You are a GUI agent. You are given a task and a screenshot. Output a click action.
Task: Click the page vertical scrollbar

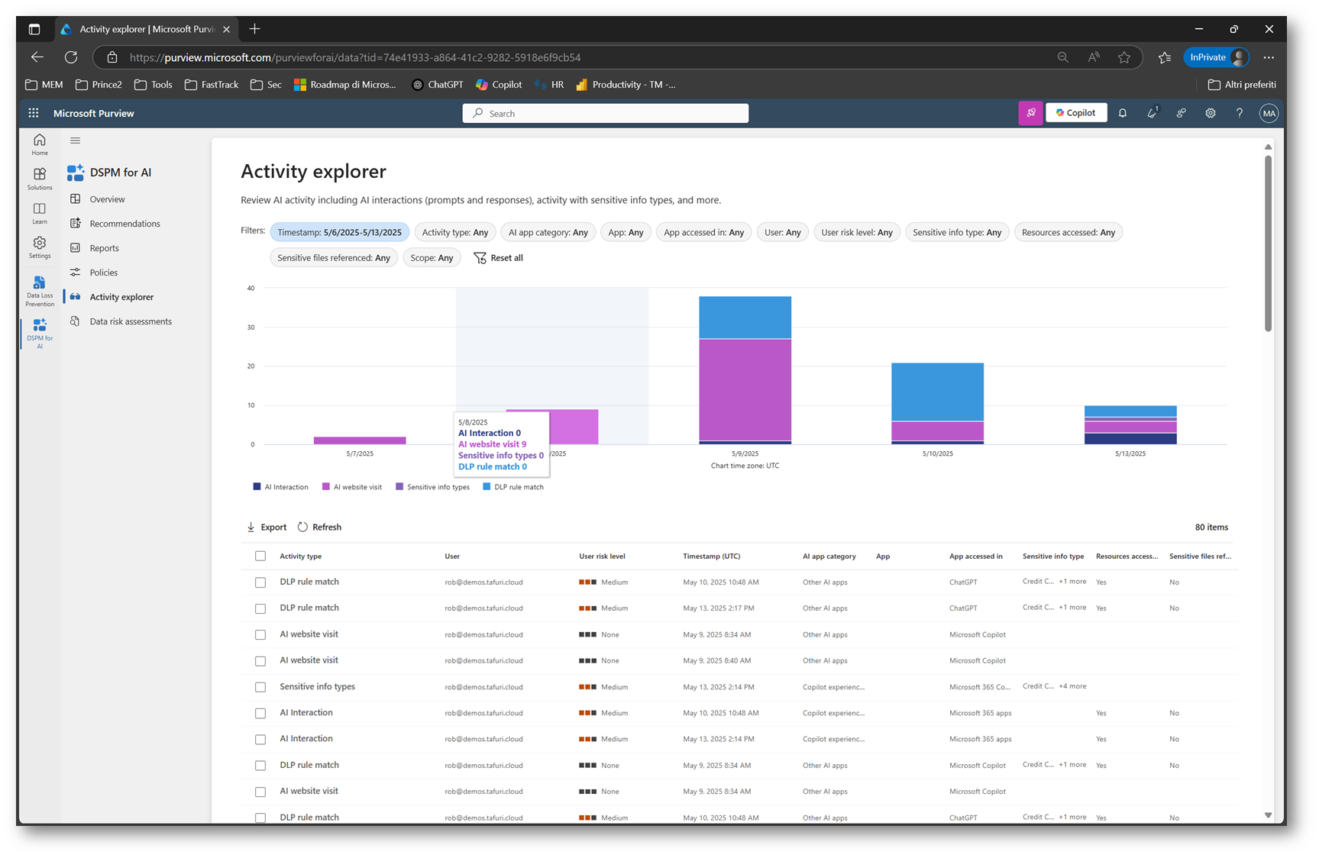point(1268,244)
